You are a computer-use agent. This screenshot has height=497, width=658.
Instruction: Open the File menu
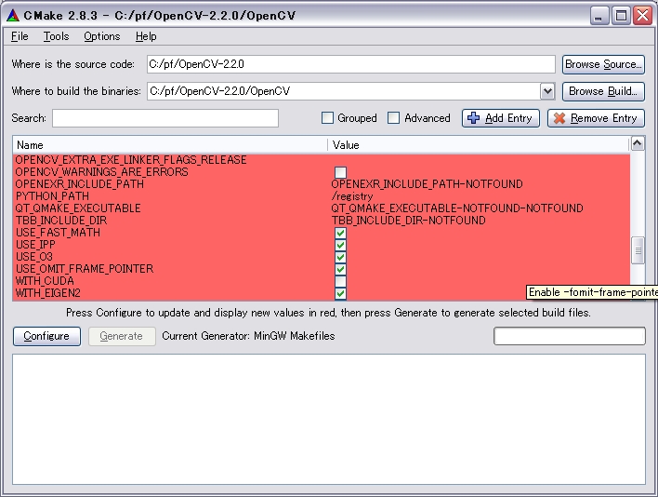coord(20,36)
